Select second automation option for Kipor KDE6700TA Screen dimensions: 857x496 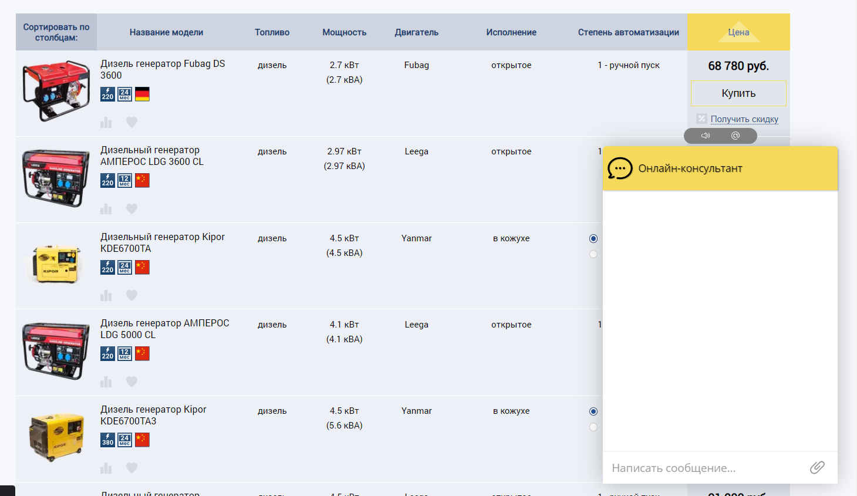pyautogui.click(x=593, y=254)
